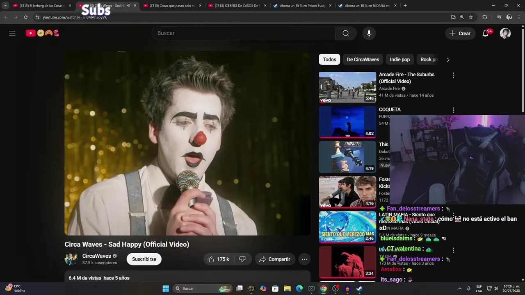Switch to NIDANA Steam tab
Image resolution: width=525 pixels, height=295 pixels.
367,6
